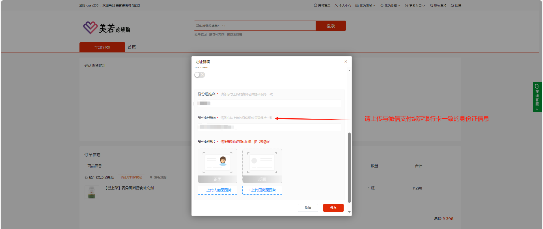Click 查看地图 location pin
Image resolution: width=543 pixels, height=229 pixels.
click(x=151, y=177)
